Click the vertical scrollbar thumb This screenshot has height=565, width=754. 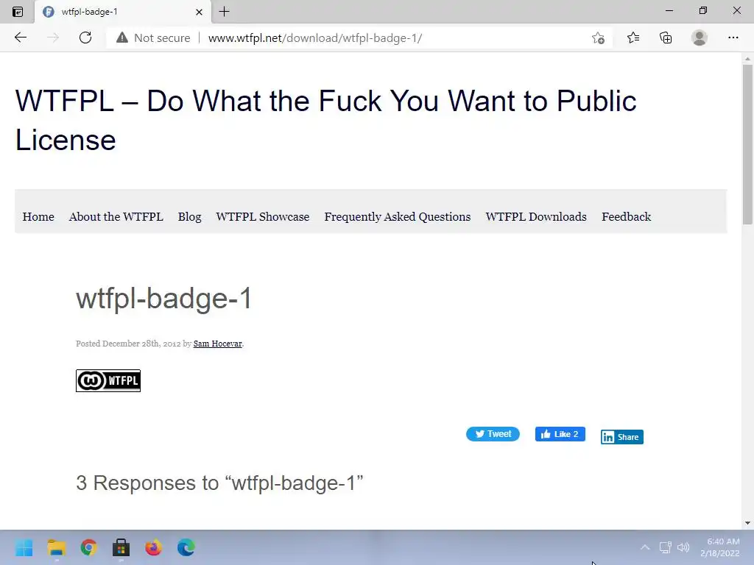coord(747,144)
